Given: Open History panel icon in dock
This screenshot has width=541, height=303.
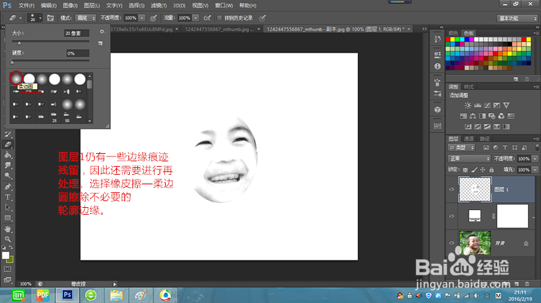Looking at the screenshot, I should click(438, 38).
